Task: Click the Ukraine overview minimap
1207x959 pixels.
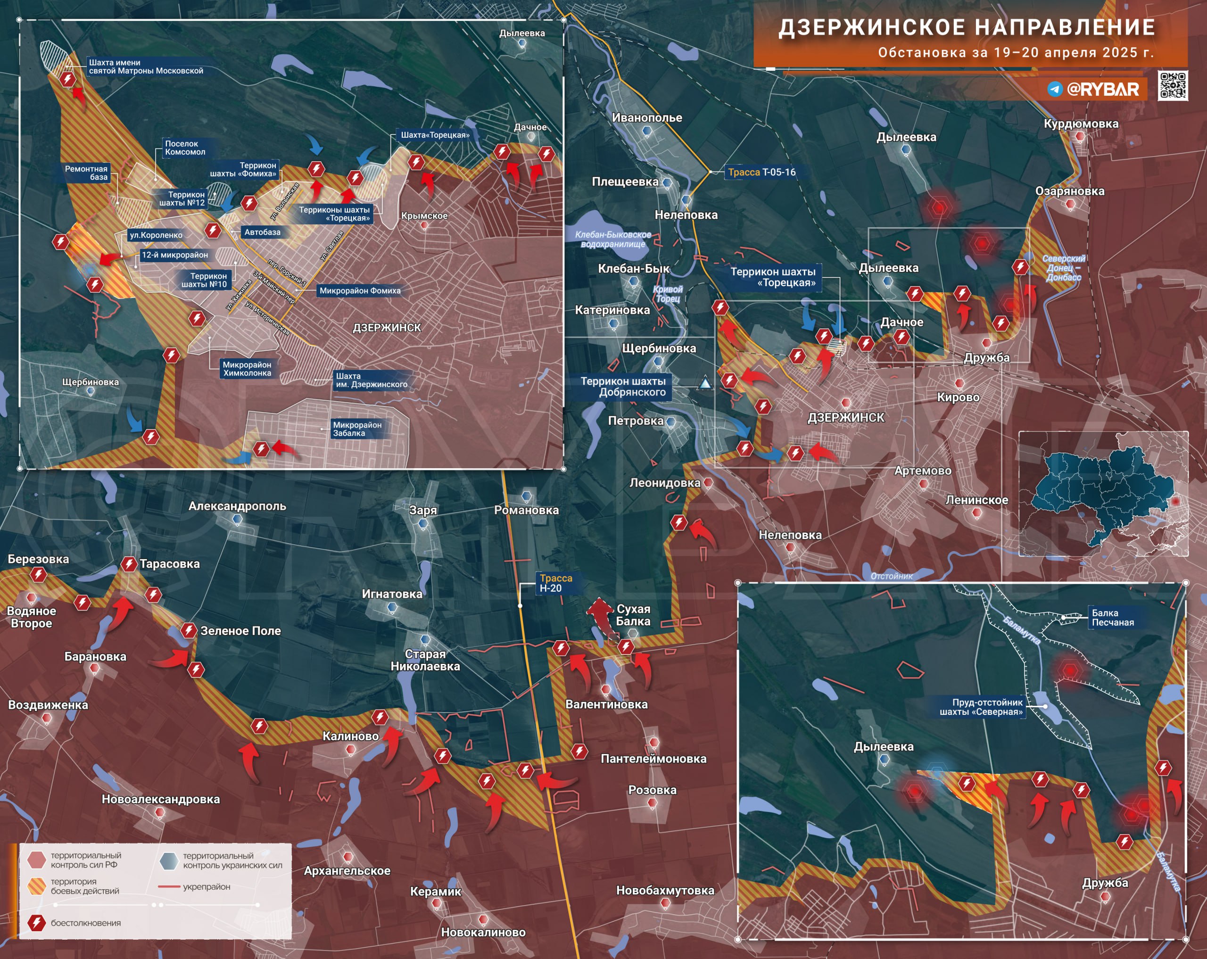Action: click(x=1102, y=493)
